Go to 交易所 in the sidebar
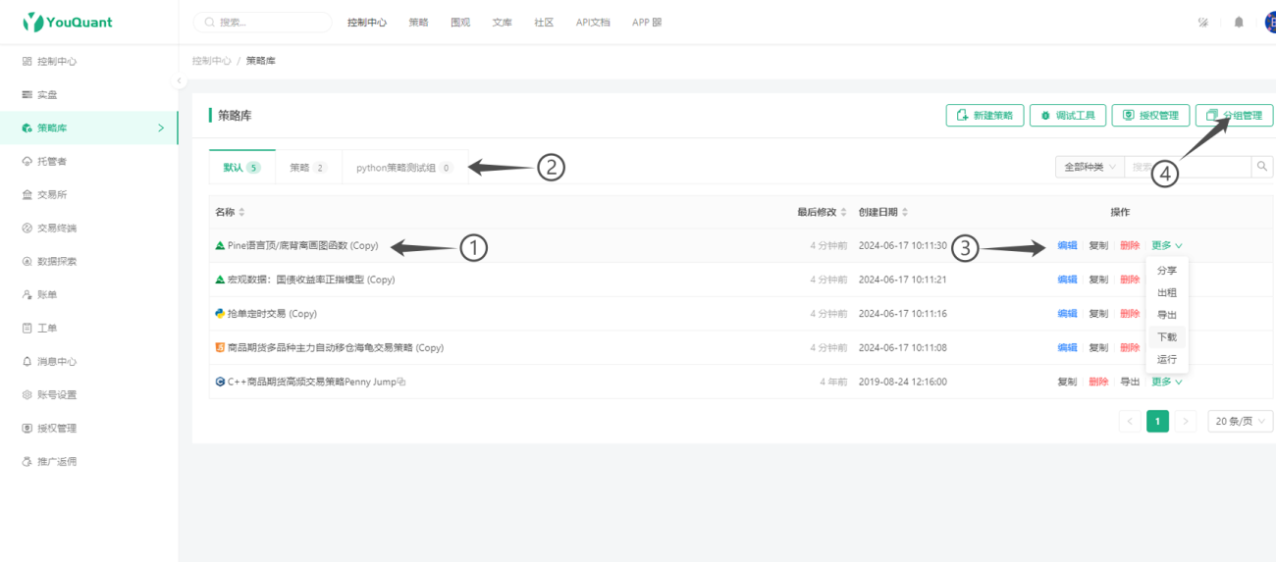Image resolution: width=1276 pixels, height=562 pixels. 88,195
